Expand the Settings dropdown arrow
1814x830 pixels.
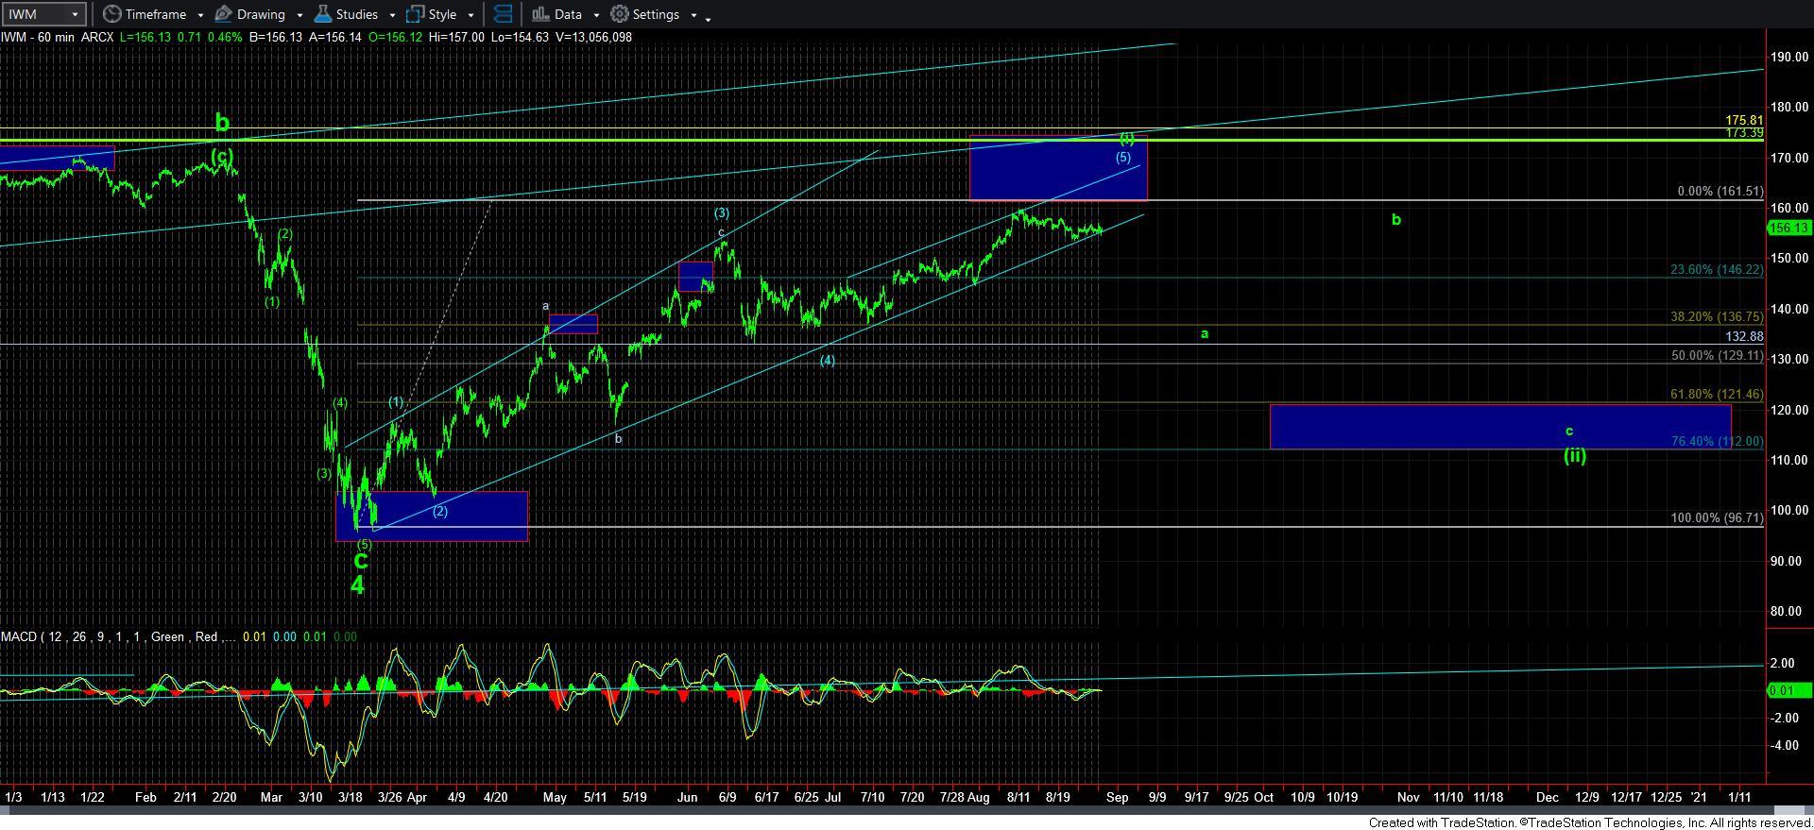(693, 15)
